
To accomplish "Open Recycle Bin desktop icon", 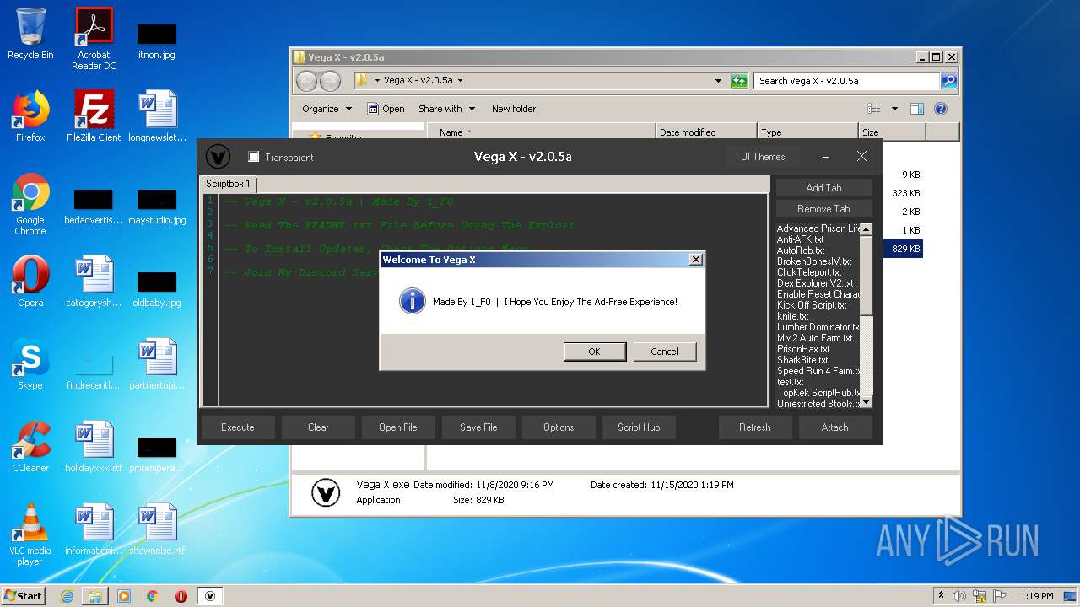I will pos(30,34).
